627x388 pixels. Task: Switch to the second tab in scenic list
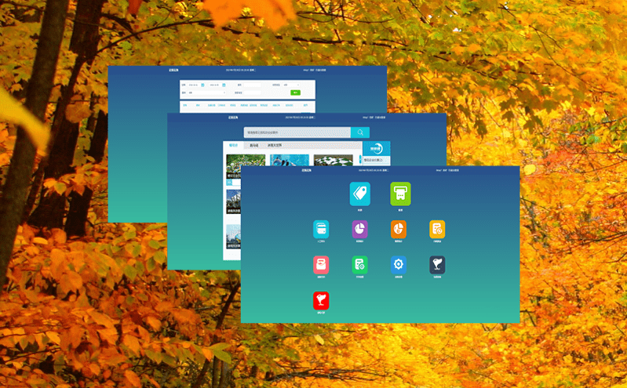(x=253, y=146)
